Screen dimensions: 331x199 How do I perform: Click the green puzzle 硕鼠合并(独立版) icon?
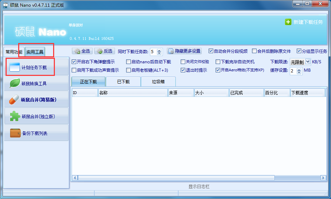pos(15,116)
